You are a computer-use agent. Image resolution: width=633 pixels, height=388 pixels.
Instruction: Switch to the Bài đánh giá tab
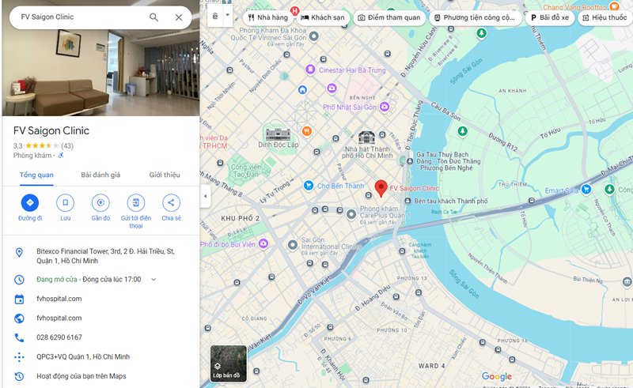click(x=100, y=175)
